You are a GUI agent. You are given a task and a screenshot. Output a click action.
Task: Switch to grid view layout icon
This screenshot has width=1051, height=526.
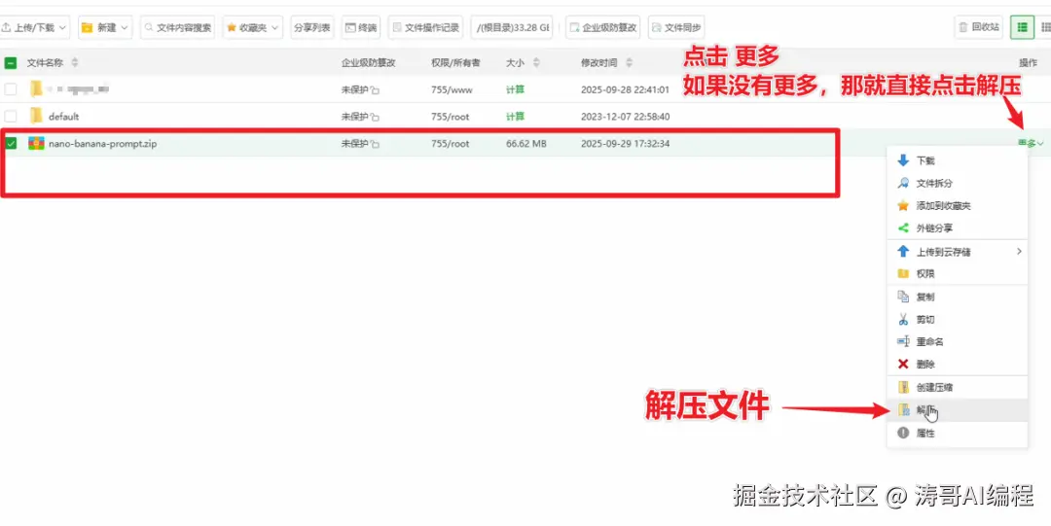1044,27
